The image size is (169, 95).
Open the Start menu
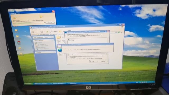pyautogui.click(x=29, y=84)
